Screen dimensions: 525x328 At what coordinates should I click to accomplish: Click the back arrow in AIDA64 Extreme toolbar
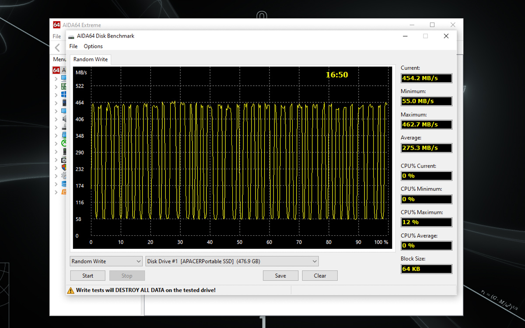pyautogui.click(x=57, y=48)
